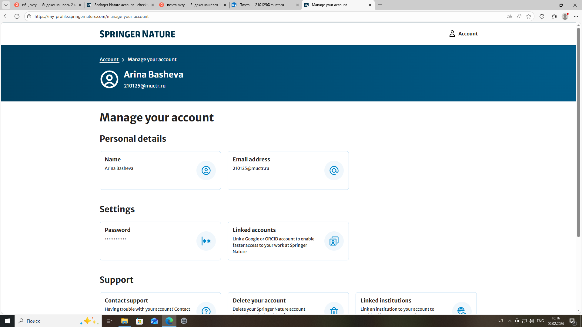Toggle the favorites star in the address bar
This screenshot has width=582, height=327.
pos(529,16)
